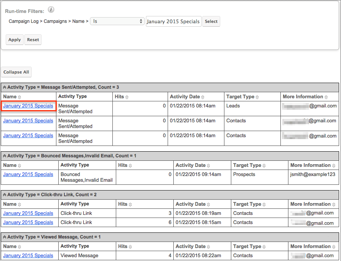Collapse the Bounced Messages,Invalid Email group

pyautogui.click(x=4, y=156)
